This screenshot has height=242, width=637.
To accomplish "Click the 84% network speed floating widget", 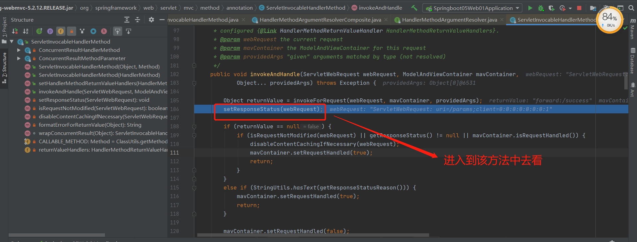I will pyautogui.click(x=609, y=20).
